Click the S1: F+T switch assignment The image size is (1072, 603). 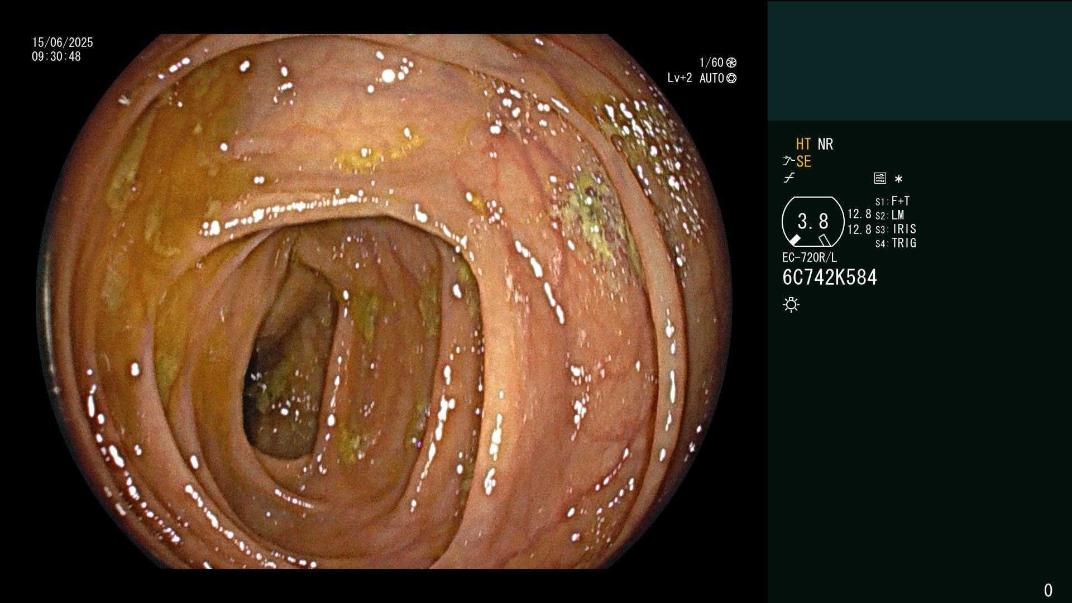(x=892, y=201)
